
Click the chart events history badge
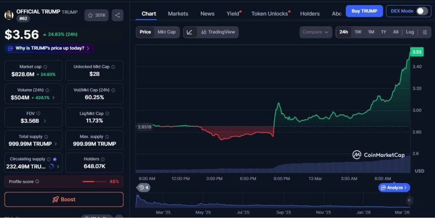point(143,188)
